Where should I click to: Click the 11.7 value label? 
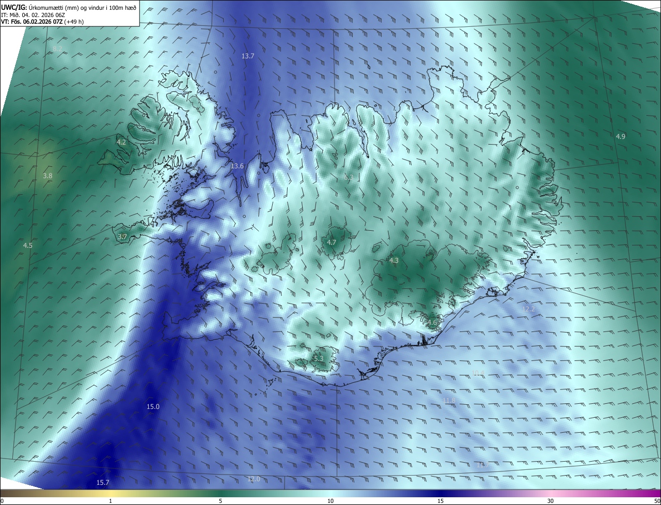483,465
